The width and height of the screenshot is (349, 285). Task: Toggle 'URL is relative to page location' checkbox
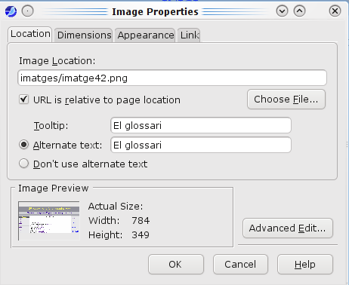click(x=24, y=100)
